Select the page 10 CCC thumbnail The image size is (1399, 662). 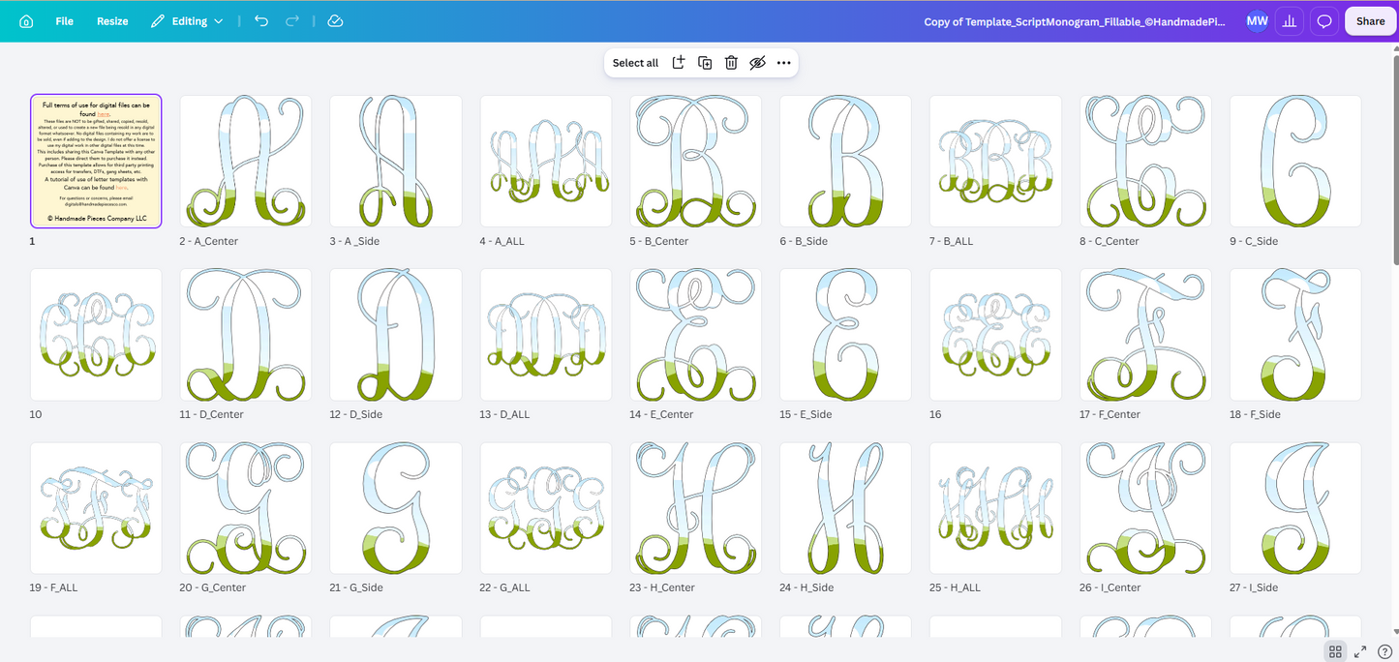[96, 334]
